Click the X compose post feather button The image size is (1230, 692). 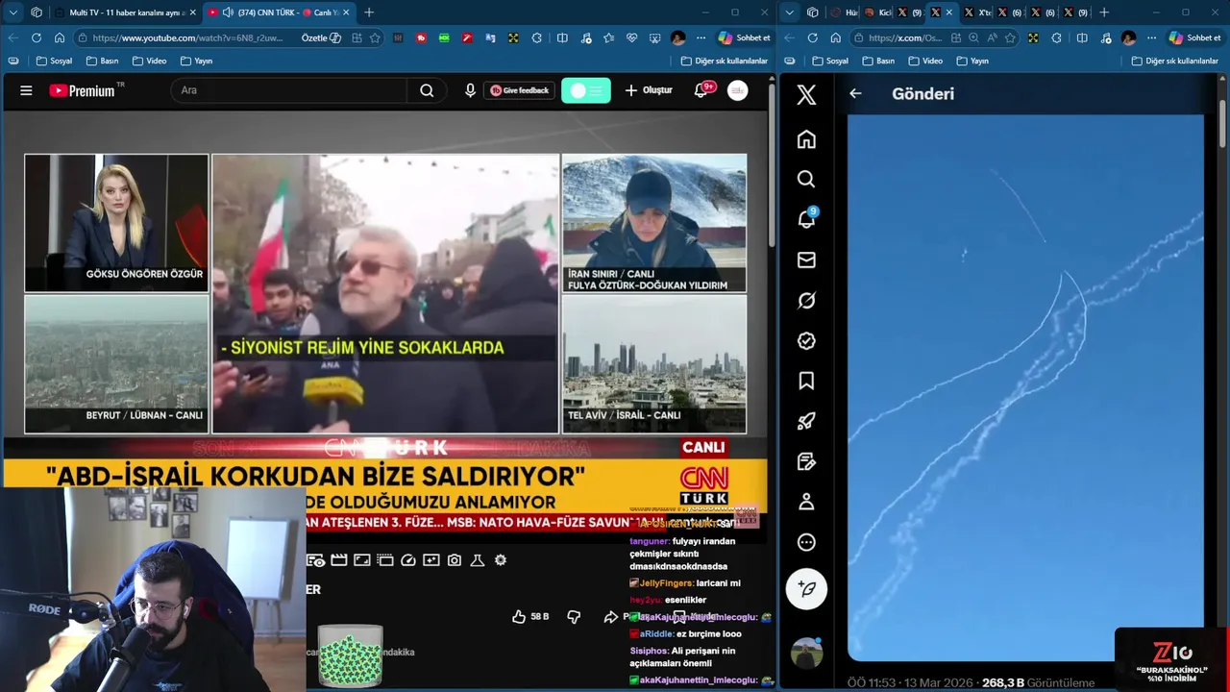click(806, 589)
